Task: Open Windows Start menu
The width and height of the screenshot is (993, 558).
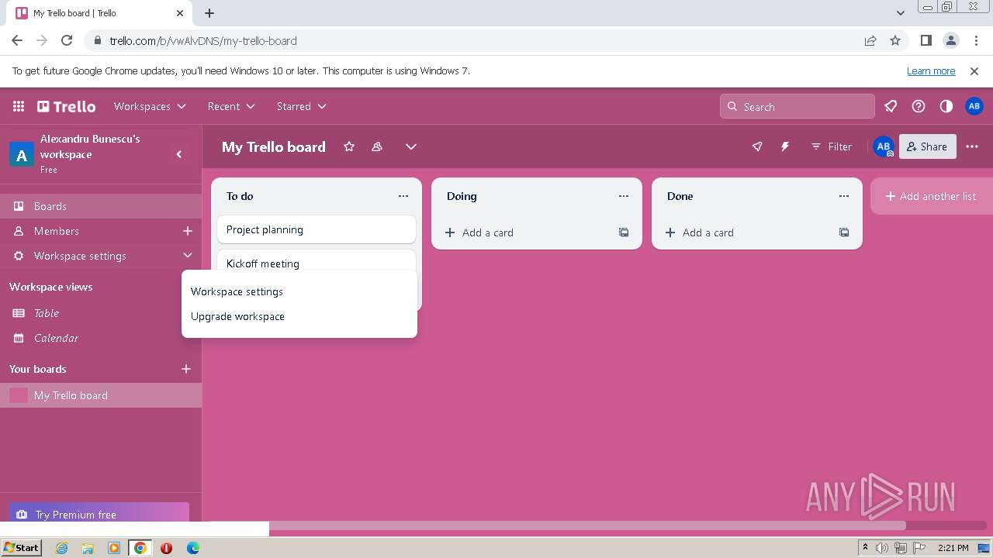Action: [x=21, y=548]
